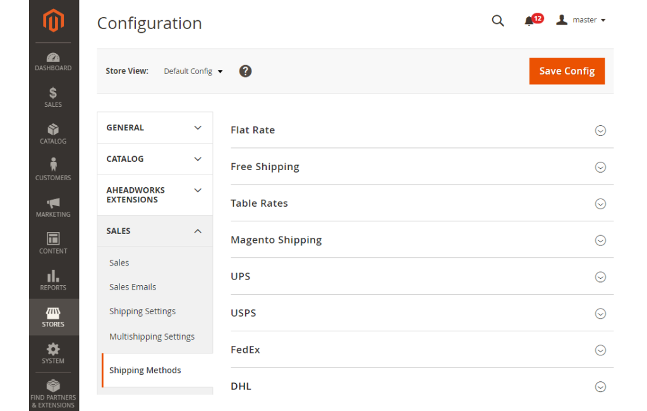This screenshot has height=411, width=647.
Task: Open notifications bell with 12 badge
Action: click(533, 20)
